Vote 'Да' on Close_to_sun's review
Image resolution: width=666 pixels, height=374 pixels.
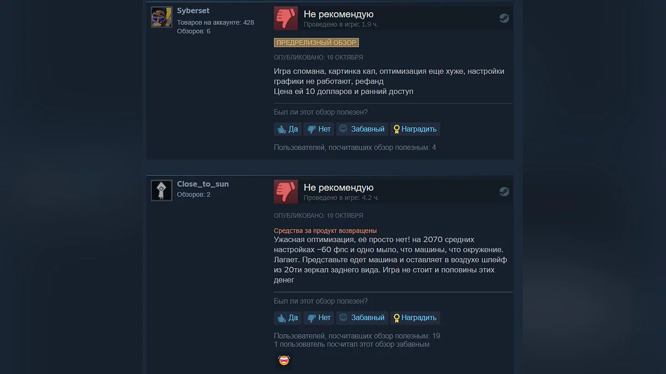coord(287,318)
